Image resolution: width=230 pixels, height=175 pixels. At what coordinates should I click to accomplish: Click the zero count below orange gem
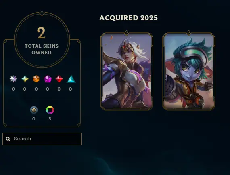[x=36, y=89]
